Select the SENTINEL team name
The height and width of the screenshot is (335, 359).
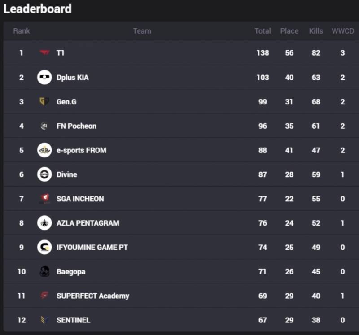click(73, 320)
